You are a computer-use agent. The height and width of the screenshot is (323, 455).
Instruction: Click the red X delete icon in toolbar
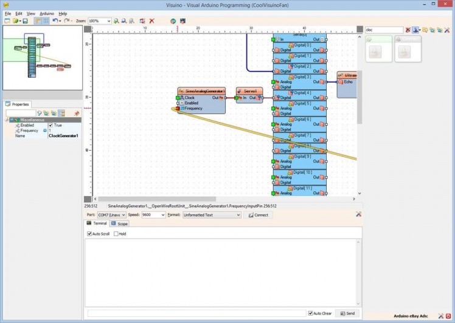(x=151, y=21)
